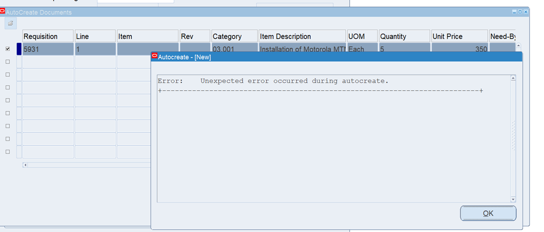Click the Unit Price cell 350

[460, 47]
